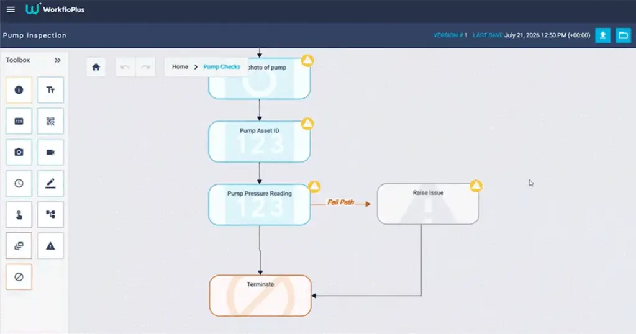
Task: Click the WorkfloPlus logo
Action: coord(55,9)
